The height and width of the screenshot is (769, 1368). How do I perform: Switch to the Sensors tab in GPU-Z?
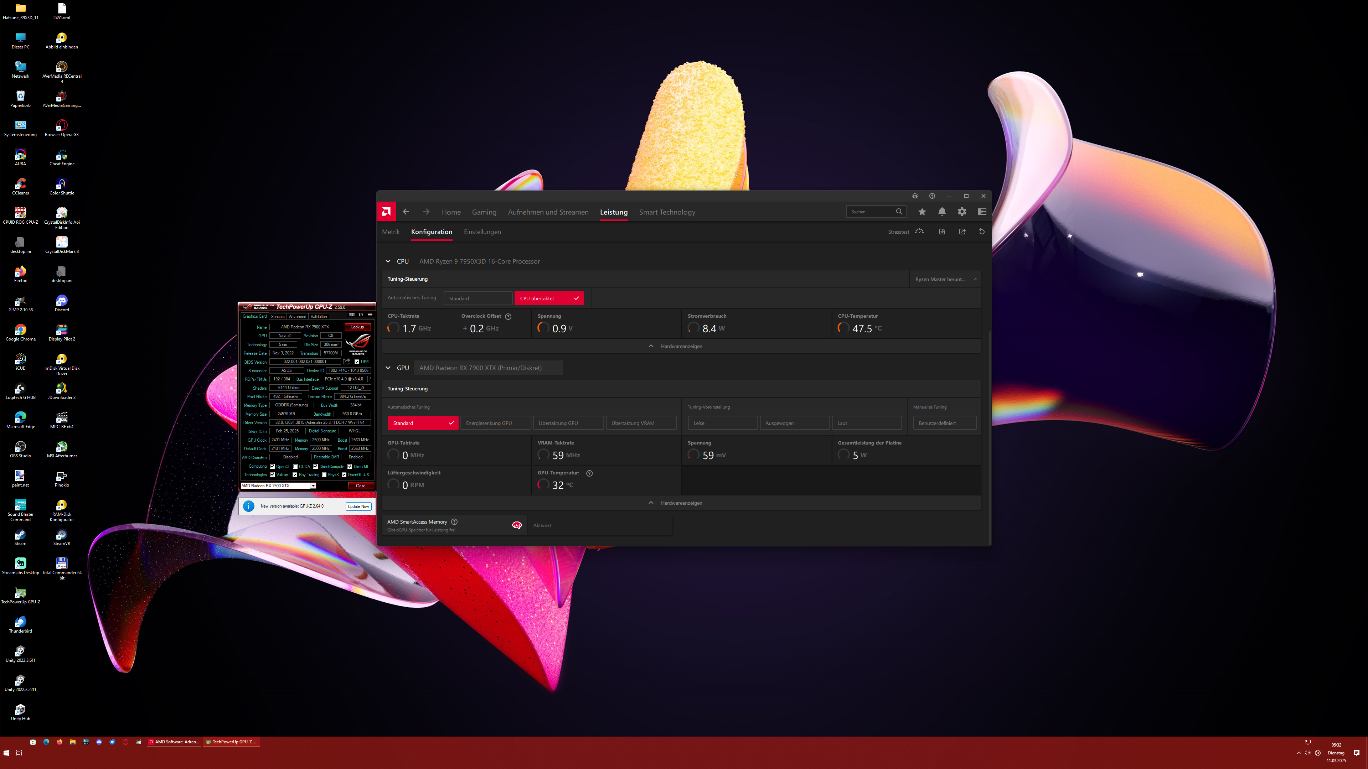[x=278, y=316]
